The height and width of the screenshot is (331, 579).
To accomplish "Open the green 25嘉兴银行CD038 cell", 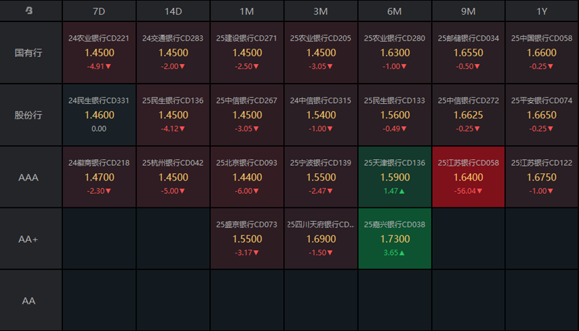I will click(394, 239).
